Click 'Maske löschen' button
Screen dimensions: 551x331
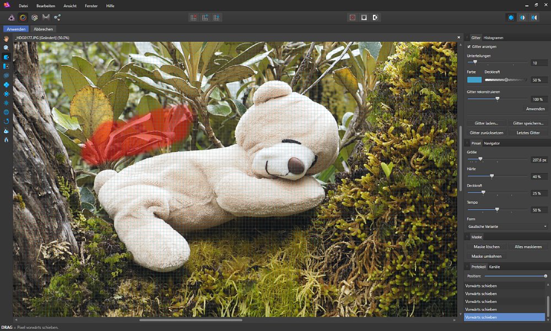tap(487, 247)
